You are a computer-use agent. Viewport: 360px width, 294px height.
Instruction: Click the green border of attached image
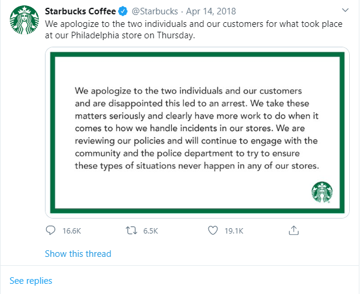pos(197,54)
